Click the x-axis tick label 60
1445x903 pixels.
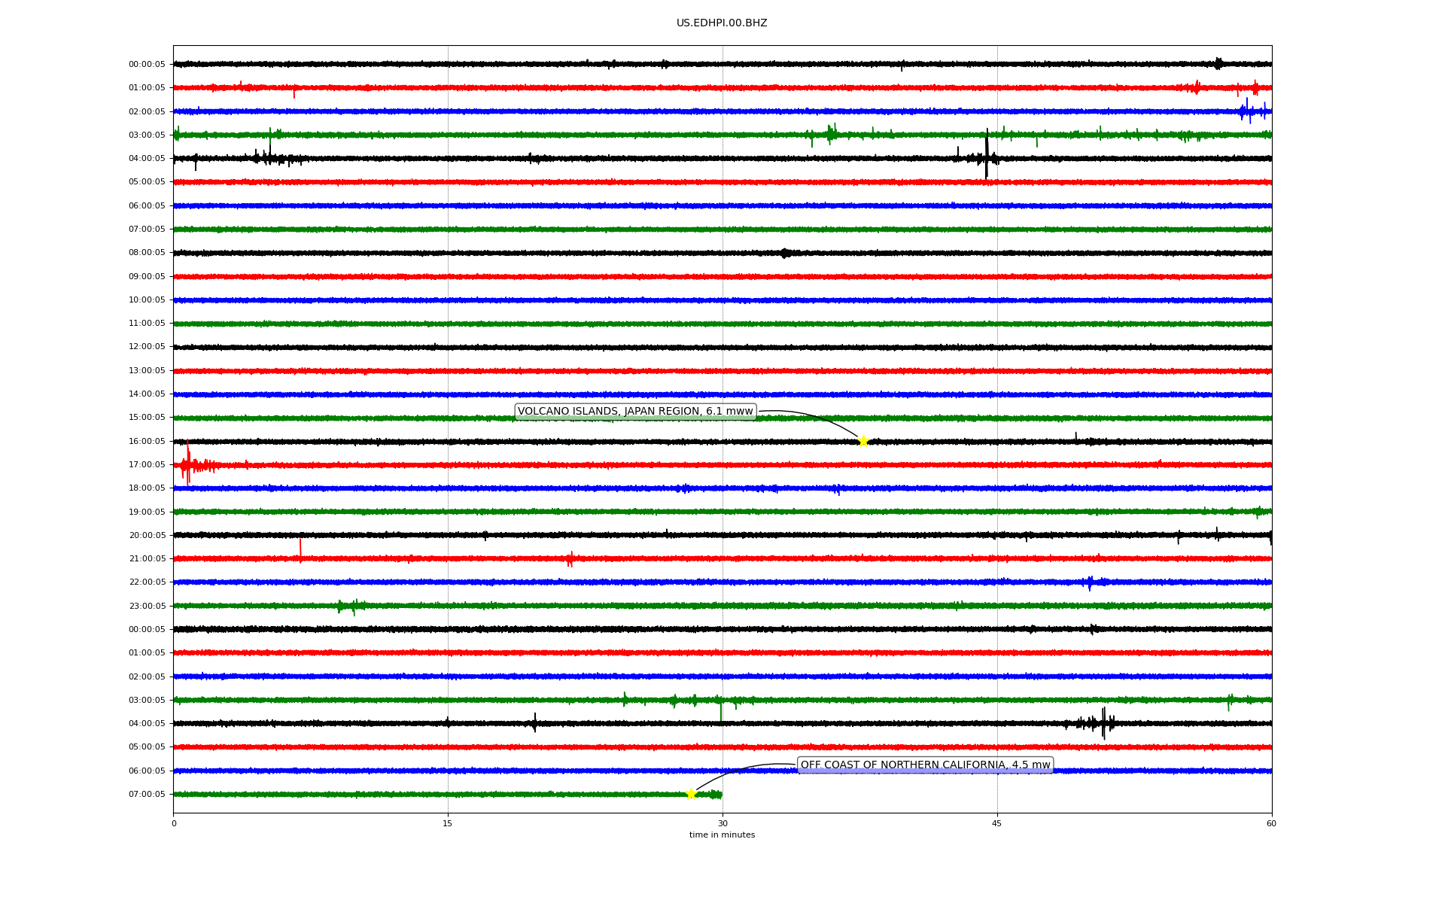(1271, 823)
